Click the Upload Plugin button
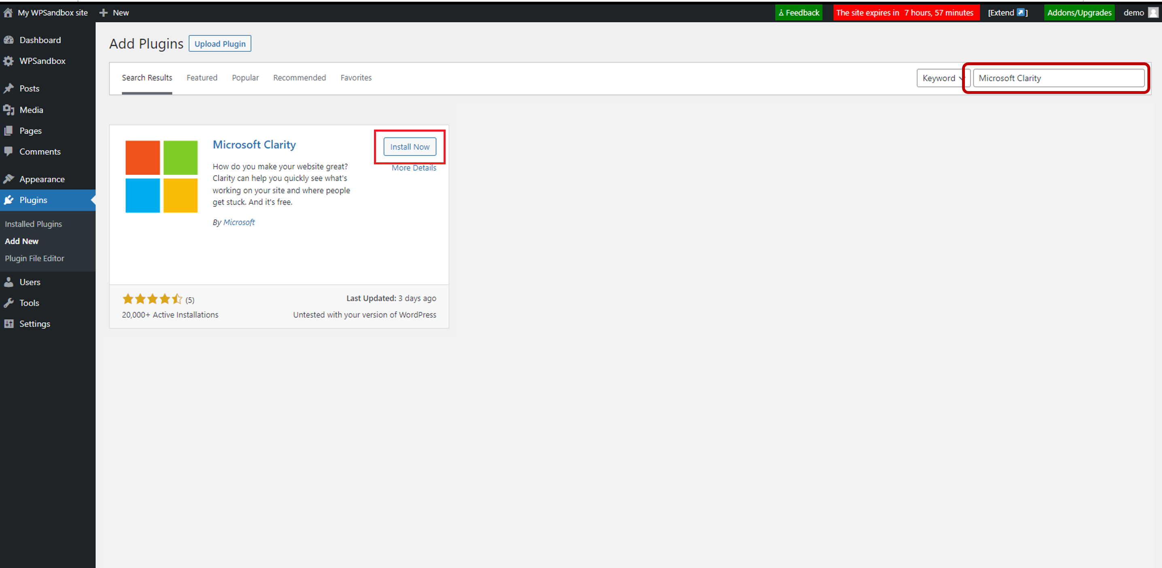The width and height of the screenshot is (1162, 568). (x=220, y=44)
